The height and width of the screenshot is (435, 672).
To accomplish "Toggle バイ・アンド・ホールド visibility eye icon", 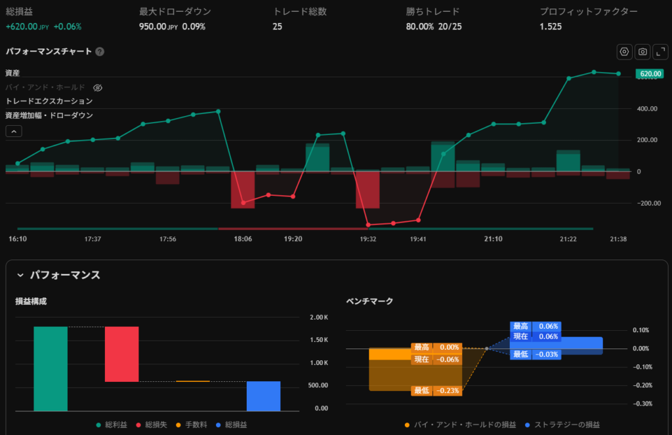I will click(x=98, y=87).
